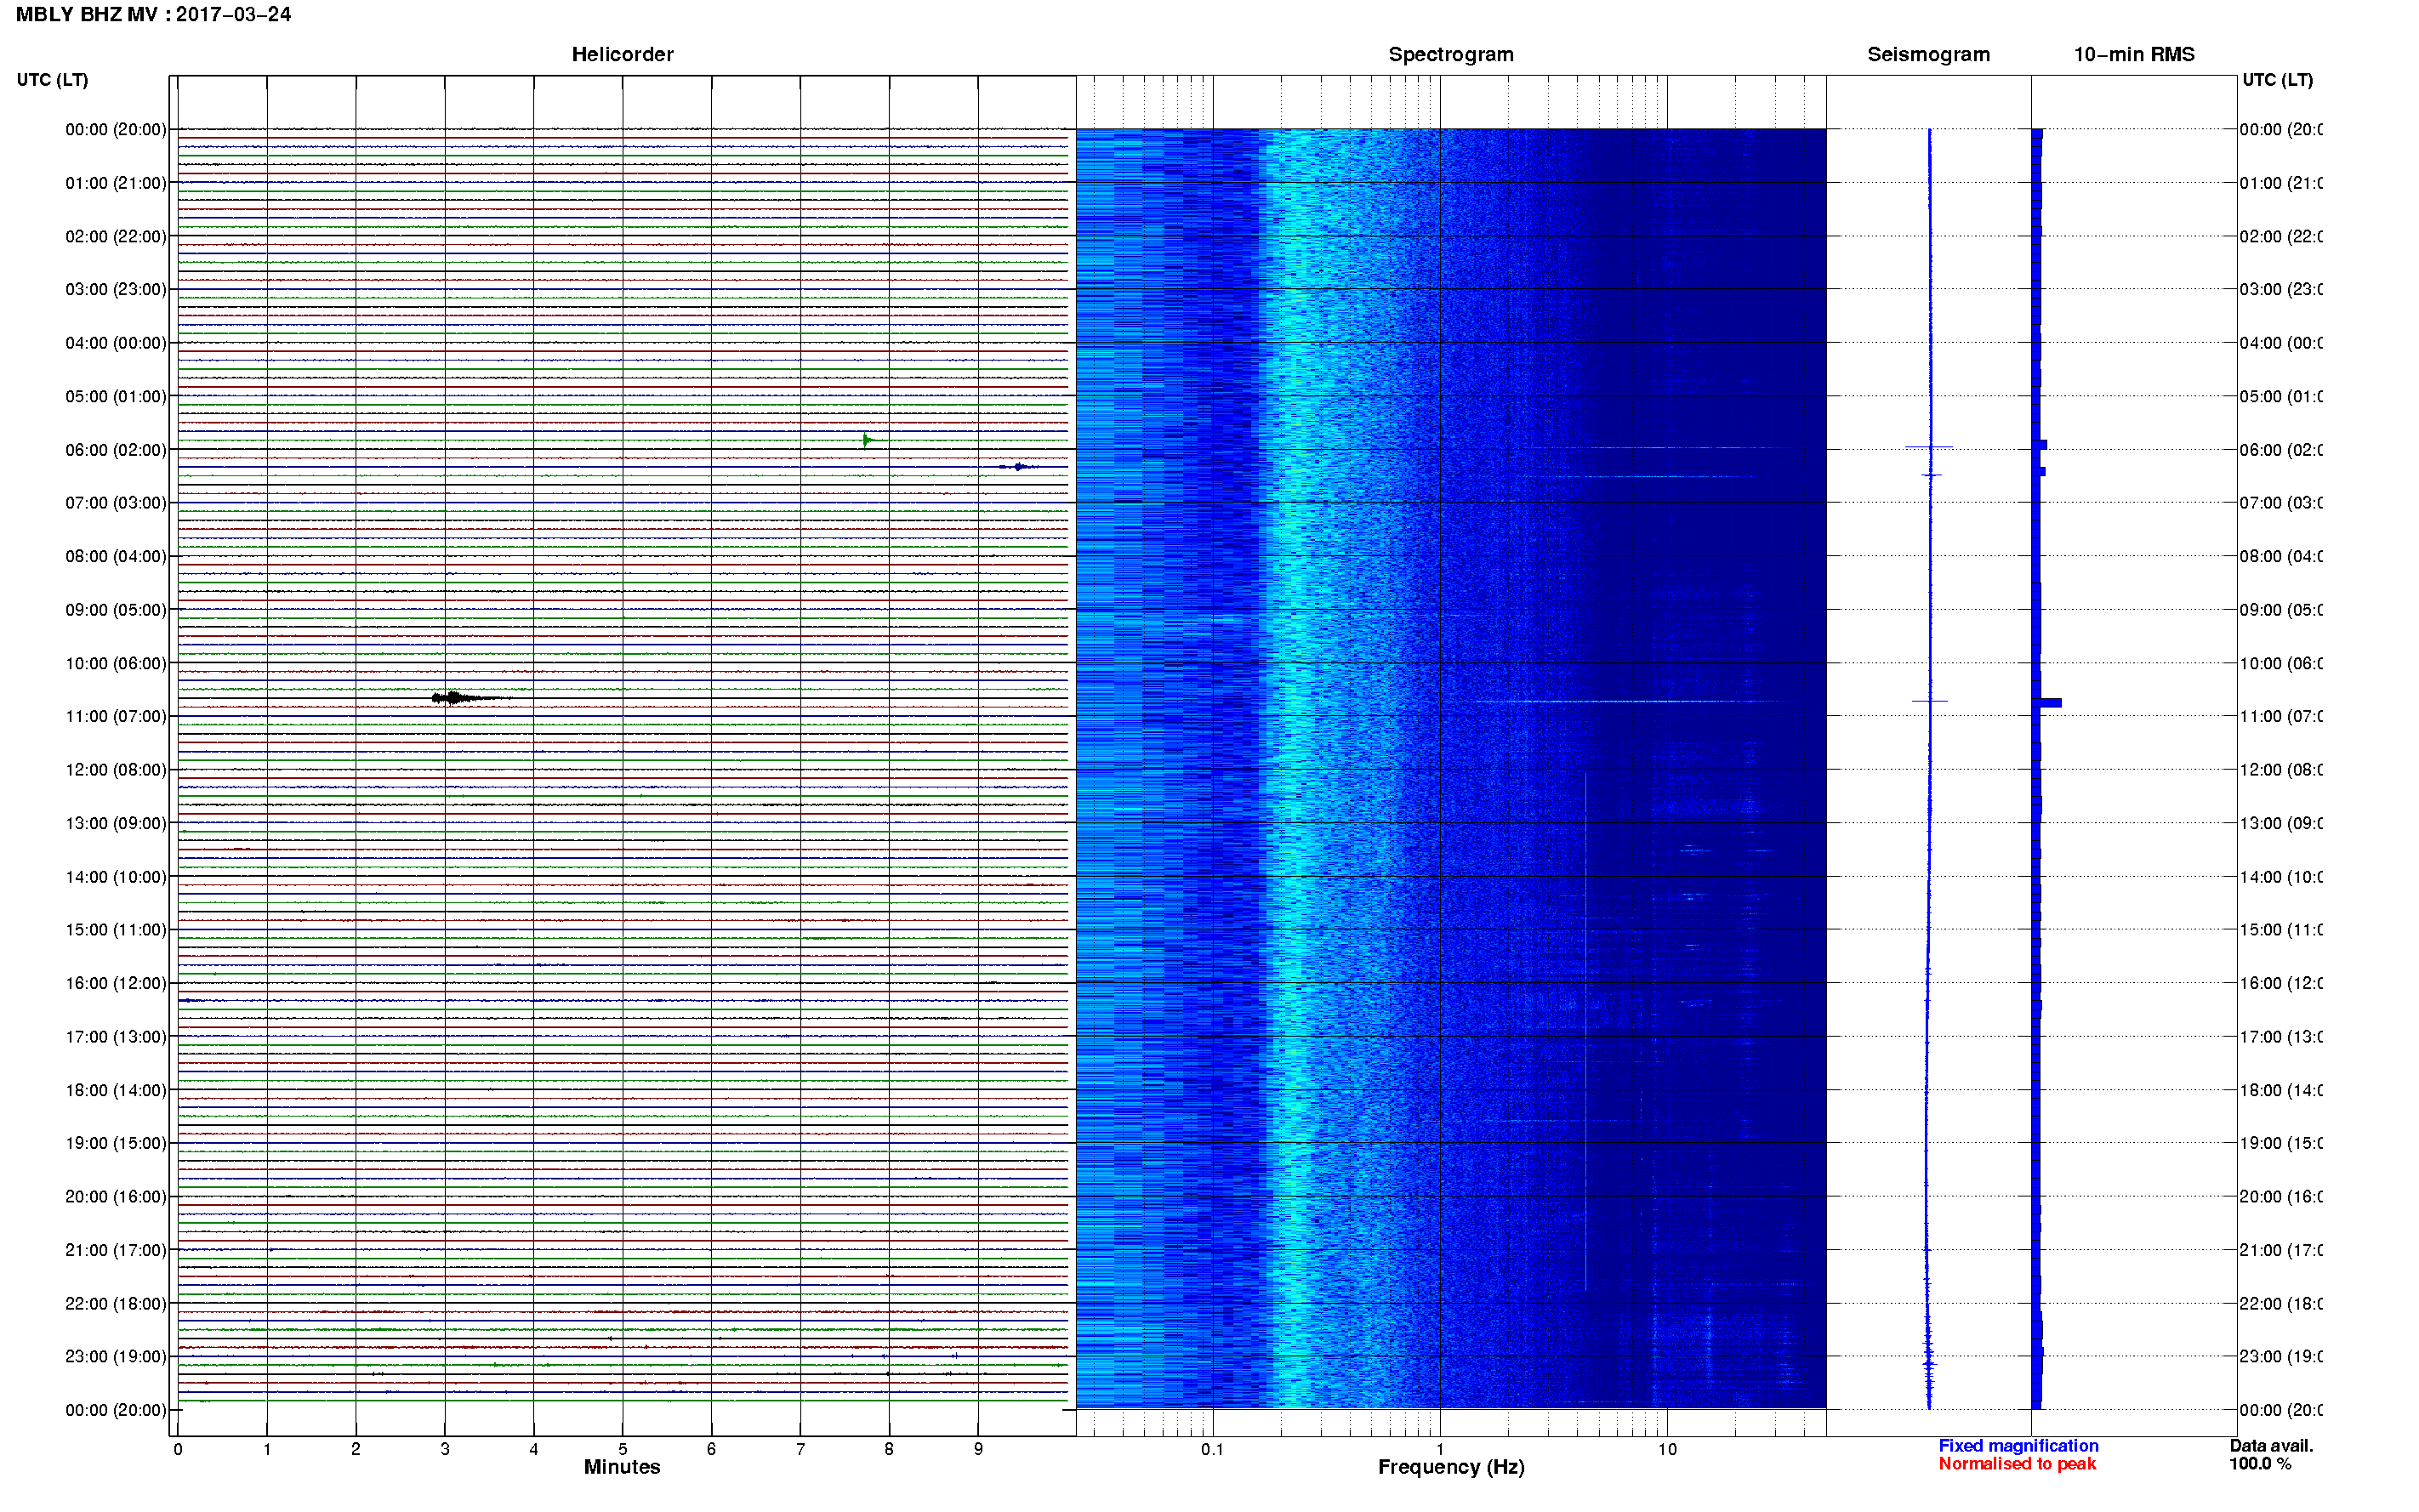Click the 'Data avail.' label
This screenshot has width=2419, height=1512.
point(2271,1446)
